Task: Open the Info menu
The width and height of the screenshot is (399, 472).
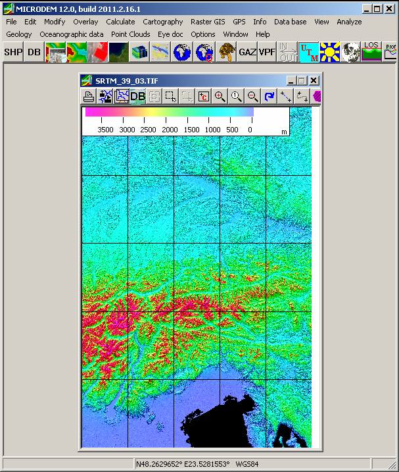Action: pyautogui.click(x=260, y=22)
